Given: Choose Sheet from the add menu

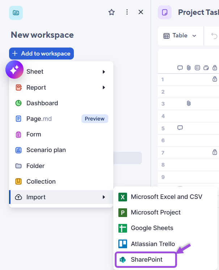Looking at the screenshot, I should tap(61, 71).
